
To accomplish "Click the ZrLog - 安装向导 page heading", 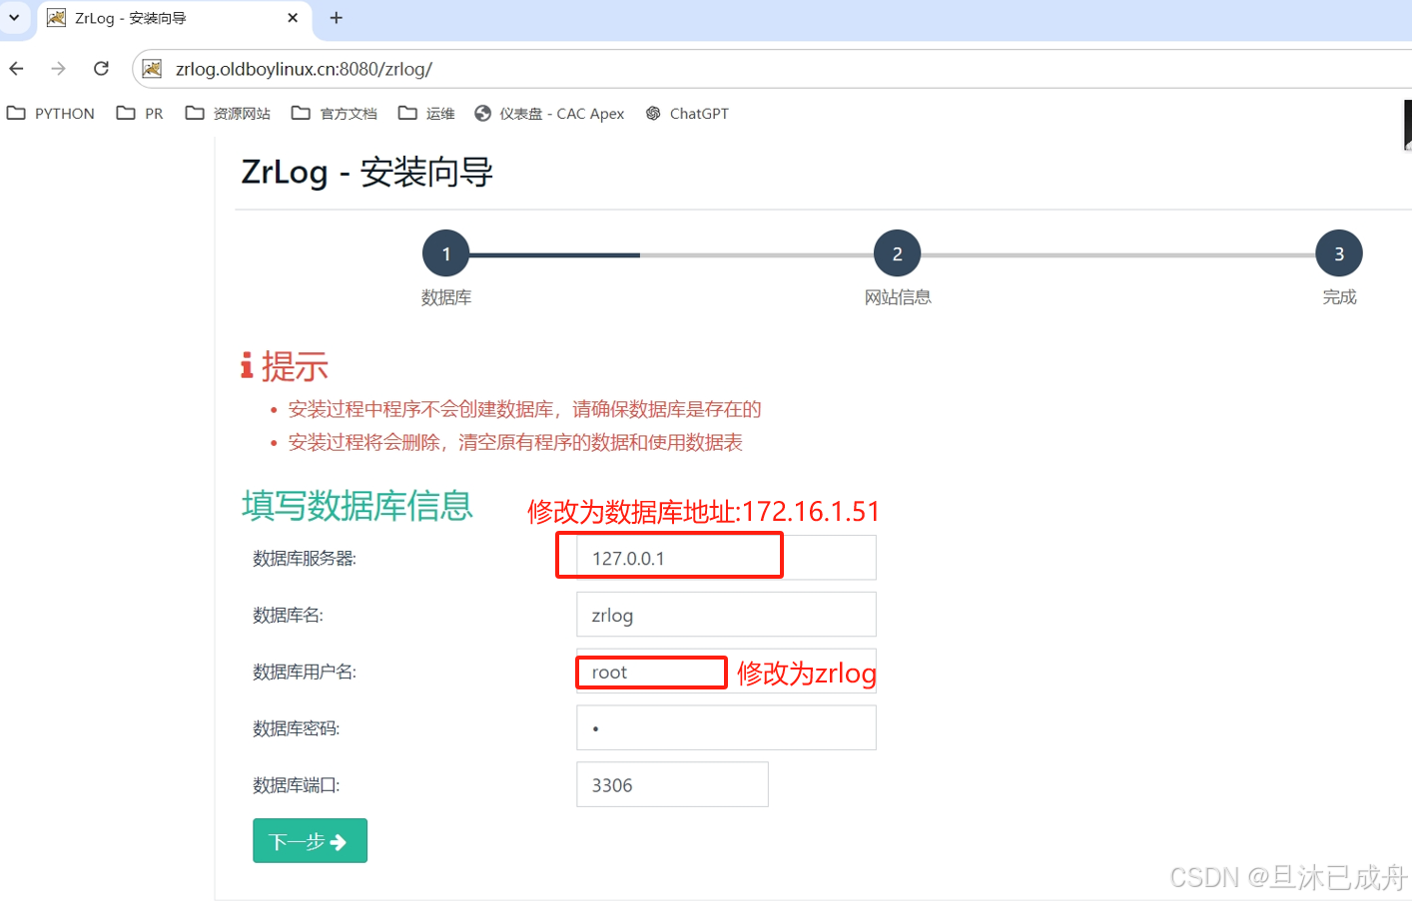I will tap(367, 173).
